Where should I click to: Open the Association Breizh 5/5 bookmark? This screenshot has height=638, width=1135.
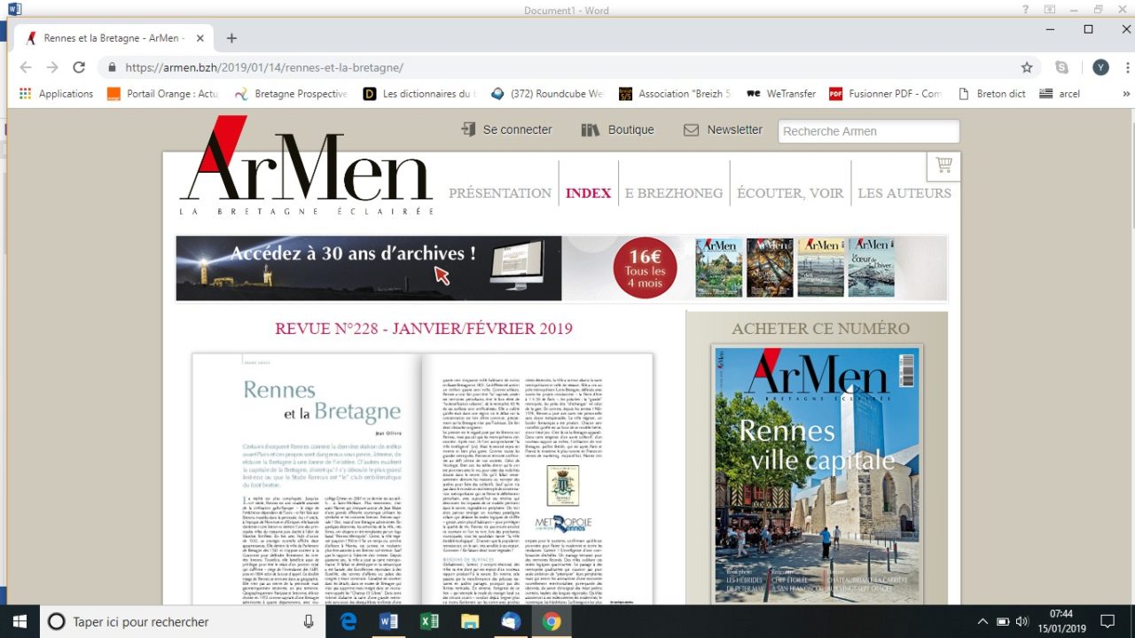click(675, 93)
